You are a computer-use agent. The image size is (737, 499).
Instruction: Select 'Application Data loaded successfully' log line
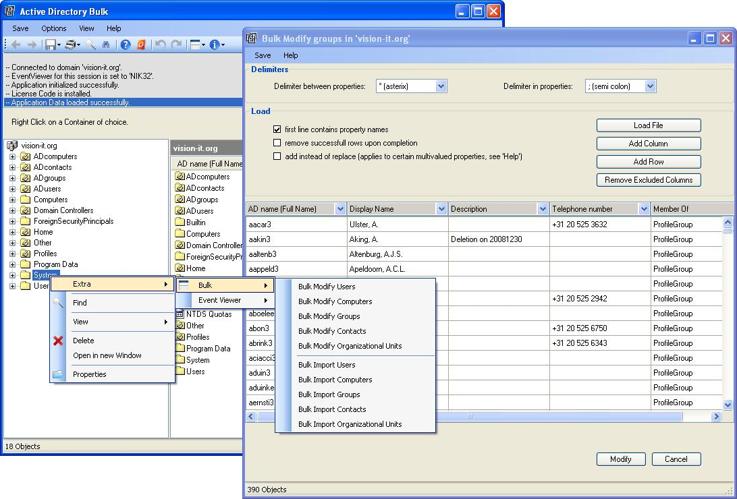123,102
